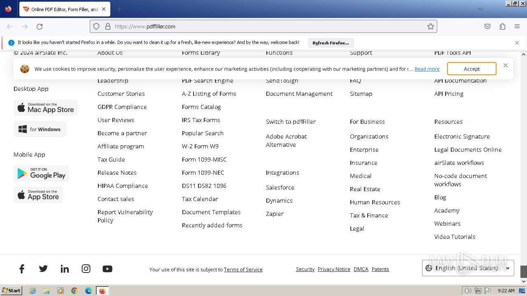Open the IRS Tax Forms link
527x296 pixels.
click(x=201, y=120)
